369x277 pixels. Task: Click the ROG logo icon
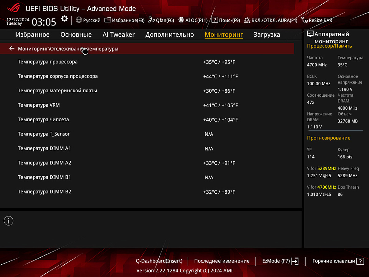coord(14,7)
